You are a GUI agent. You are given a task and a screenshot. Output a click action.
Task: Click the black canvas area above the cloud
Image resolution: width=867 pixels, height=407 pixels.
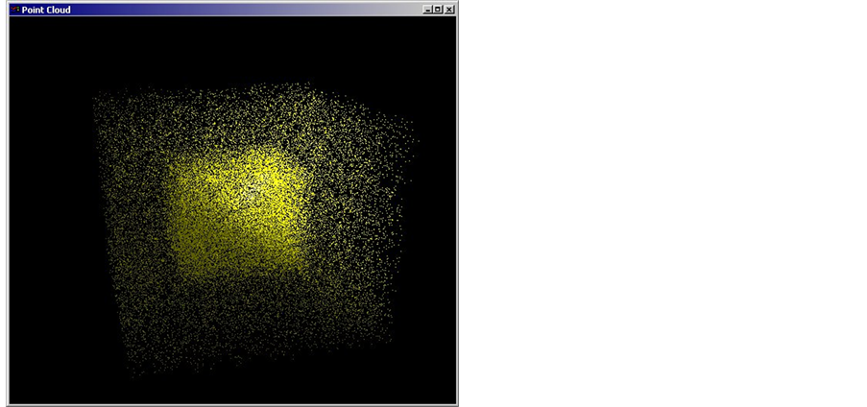coord(240,48)
